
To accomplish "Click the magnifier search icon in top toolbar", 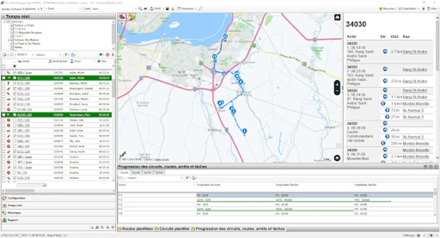I will click(x=140, y=8).
